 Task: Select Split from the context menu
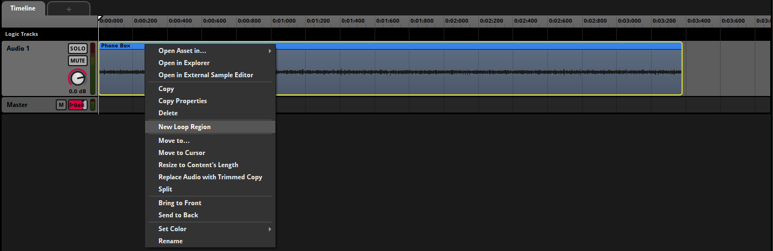coord(210,189)
